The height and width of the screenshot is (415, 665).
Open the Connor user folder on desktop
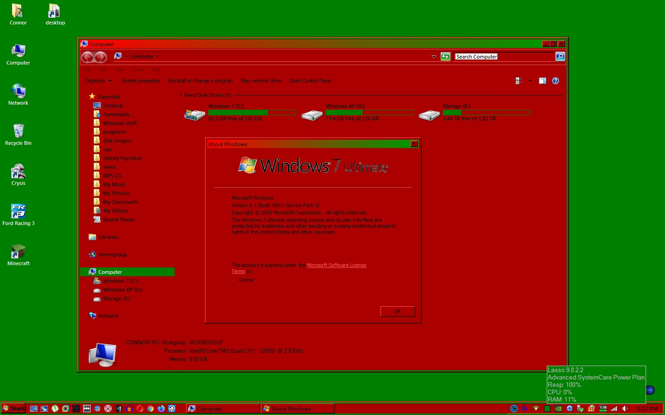click(x=18, y=15)
